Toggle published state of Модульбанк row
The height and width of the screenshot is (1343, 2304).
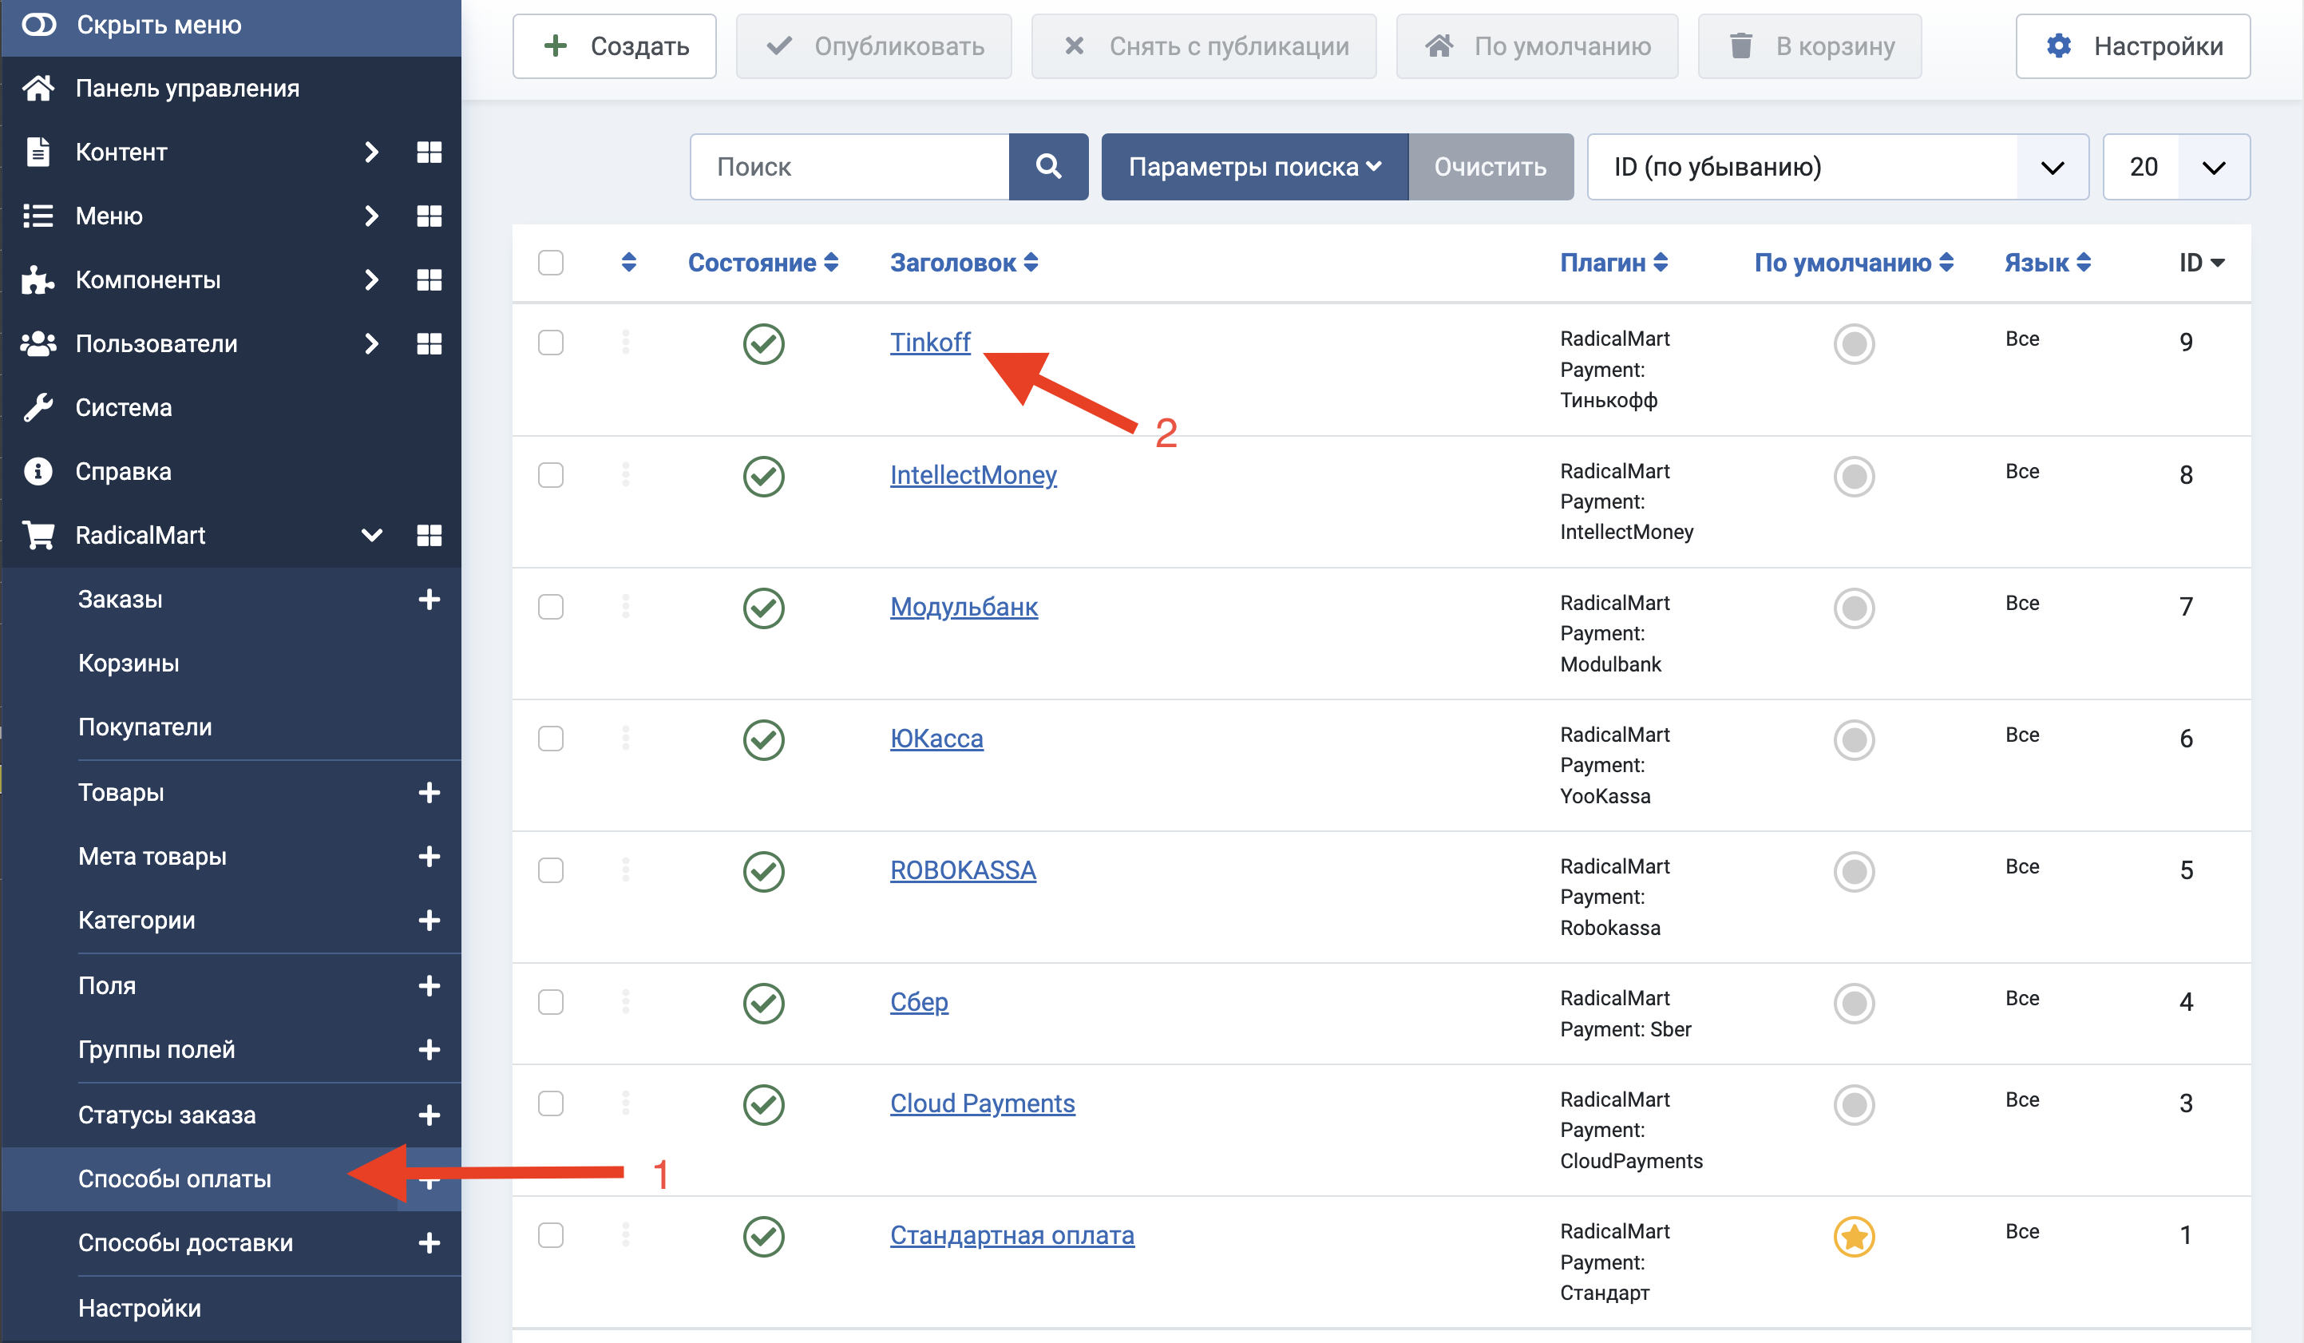(763, 608)
